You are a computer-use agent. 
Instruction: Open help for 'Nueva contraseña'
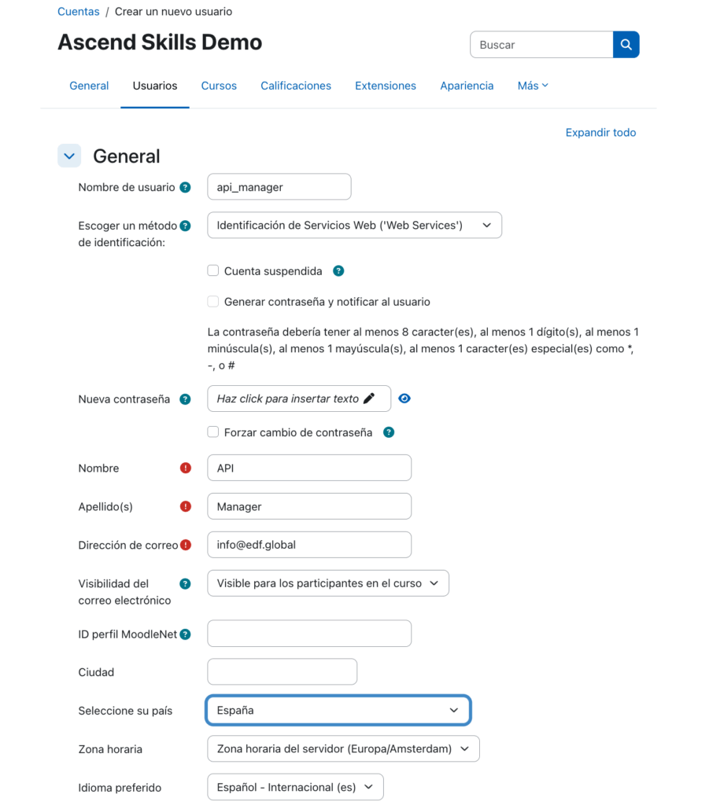click(x=184, y=399)
